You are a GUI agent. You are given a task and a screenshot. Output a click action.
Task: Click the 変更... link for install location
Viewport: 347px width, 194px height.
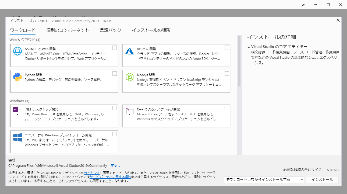click(115, 165)
